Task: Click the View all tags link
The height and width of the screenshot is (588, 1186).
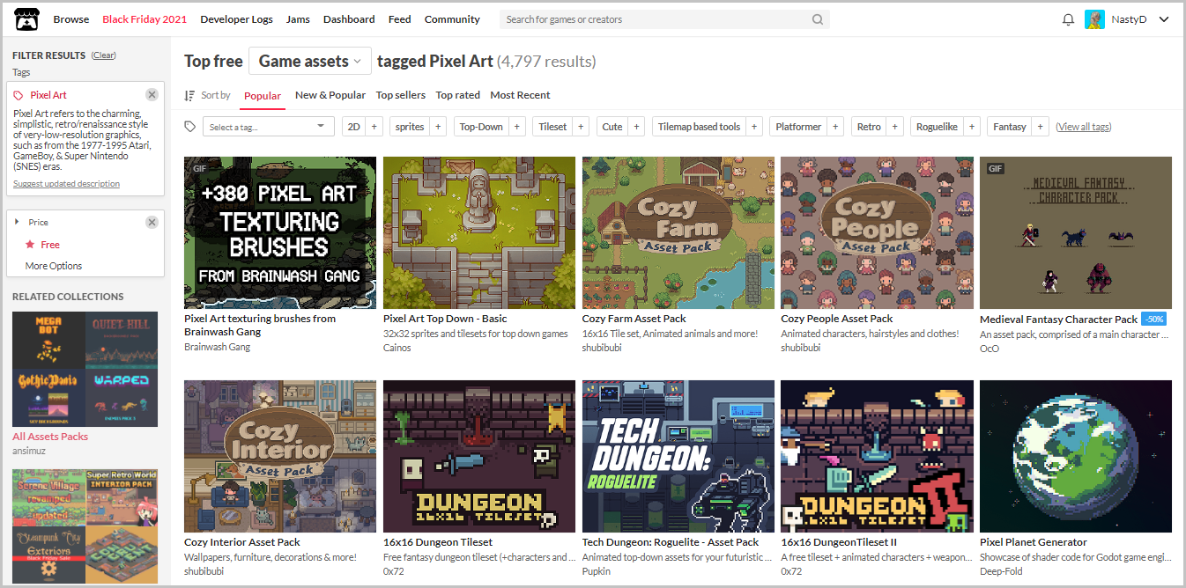Action: (x=1085, y=127)
